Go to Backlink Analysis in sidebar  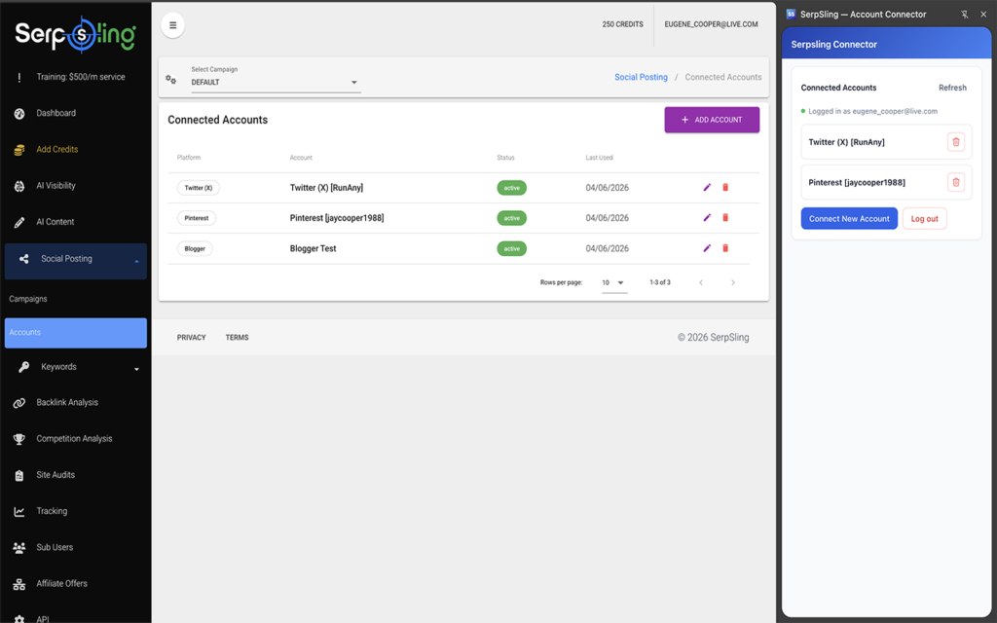67,403
